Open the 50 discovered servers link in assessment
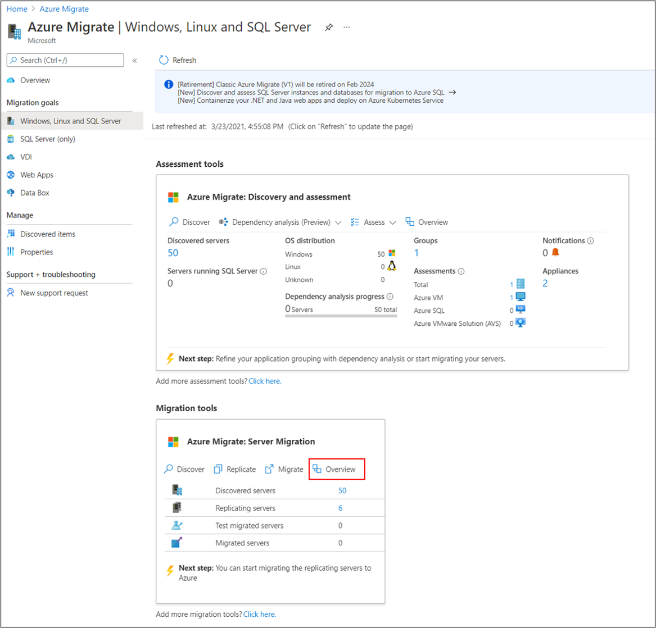This screenshot has height=628, width=656. 173,253
